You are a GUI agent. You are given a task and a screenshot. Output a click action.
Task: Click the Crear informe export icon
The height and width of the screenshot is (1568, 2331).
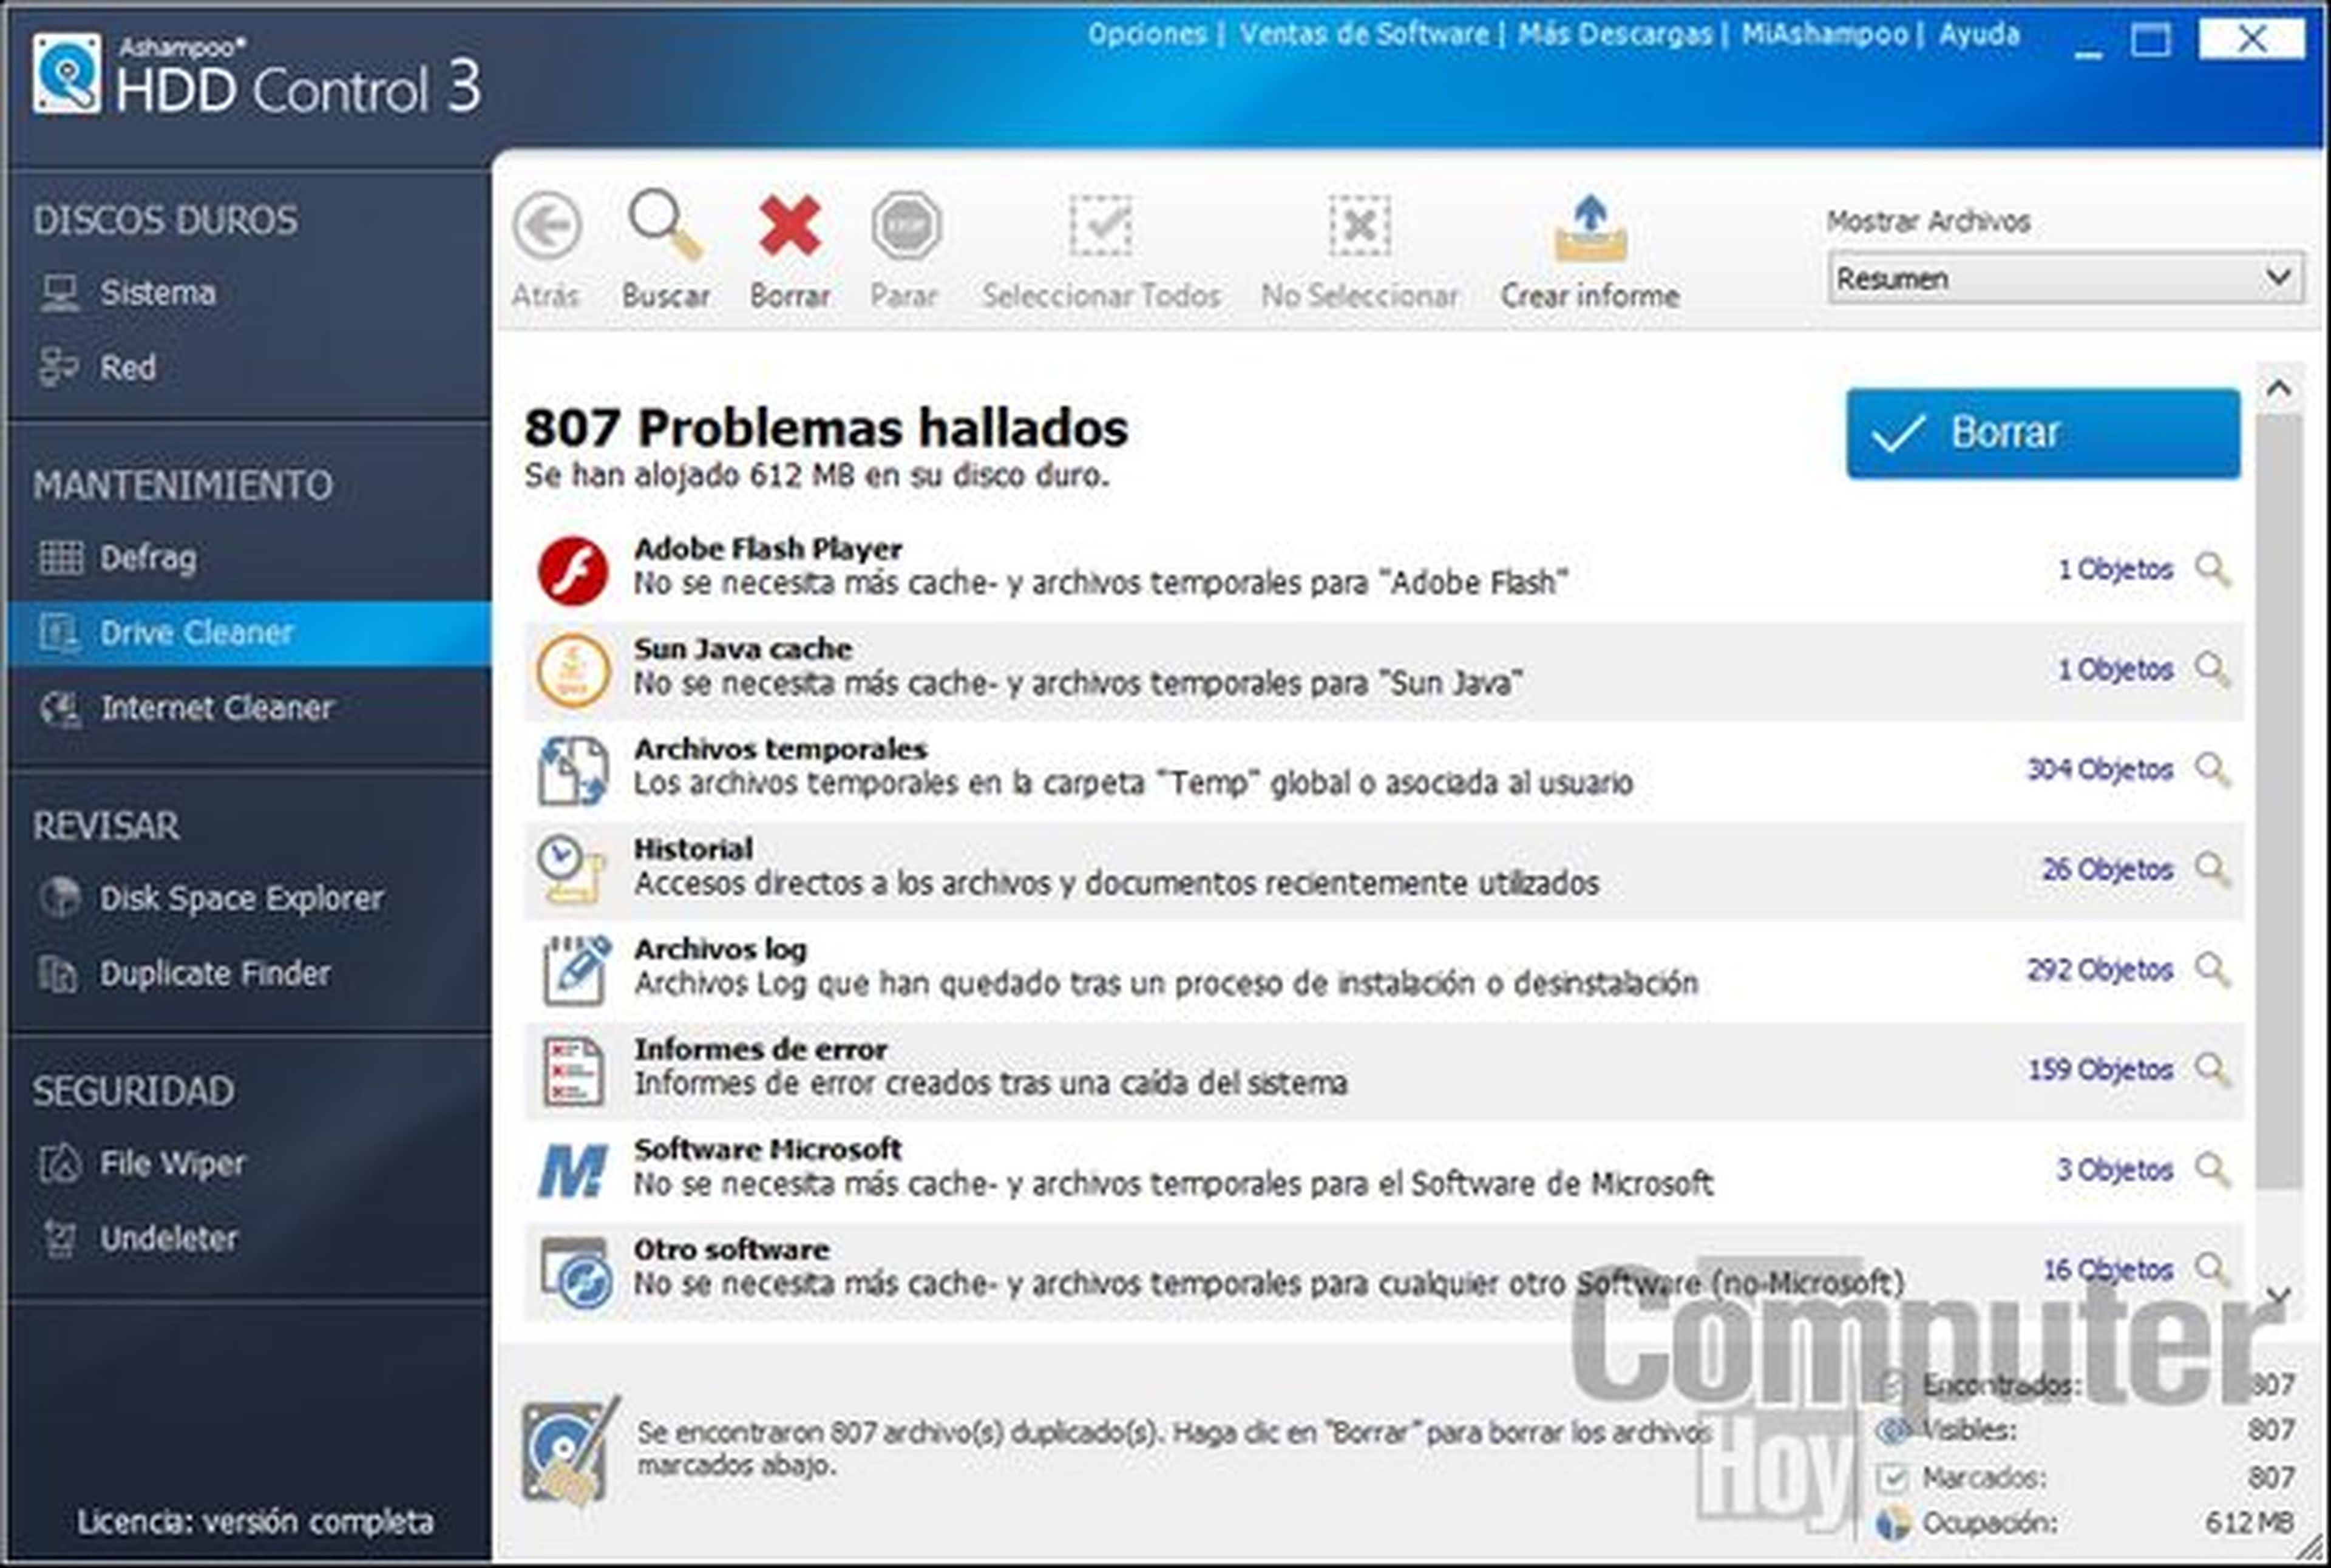tap(1590, 230)
